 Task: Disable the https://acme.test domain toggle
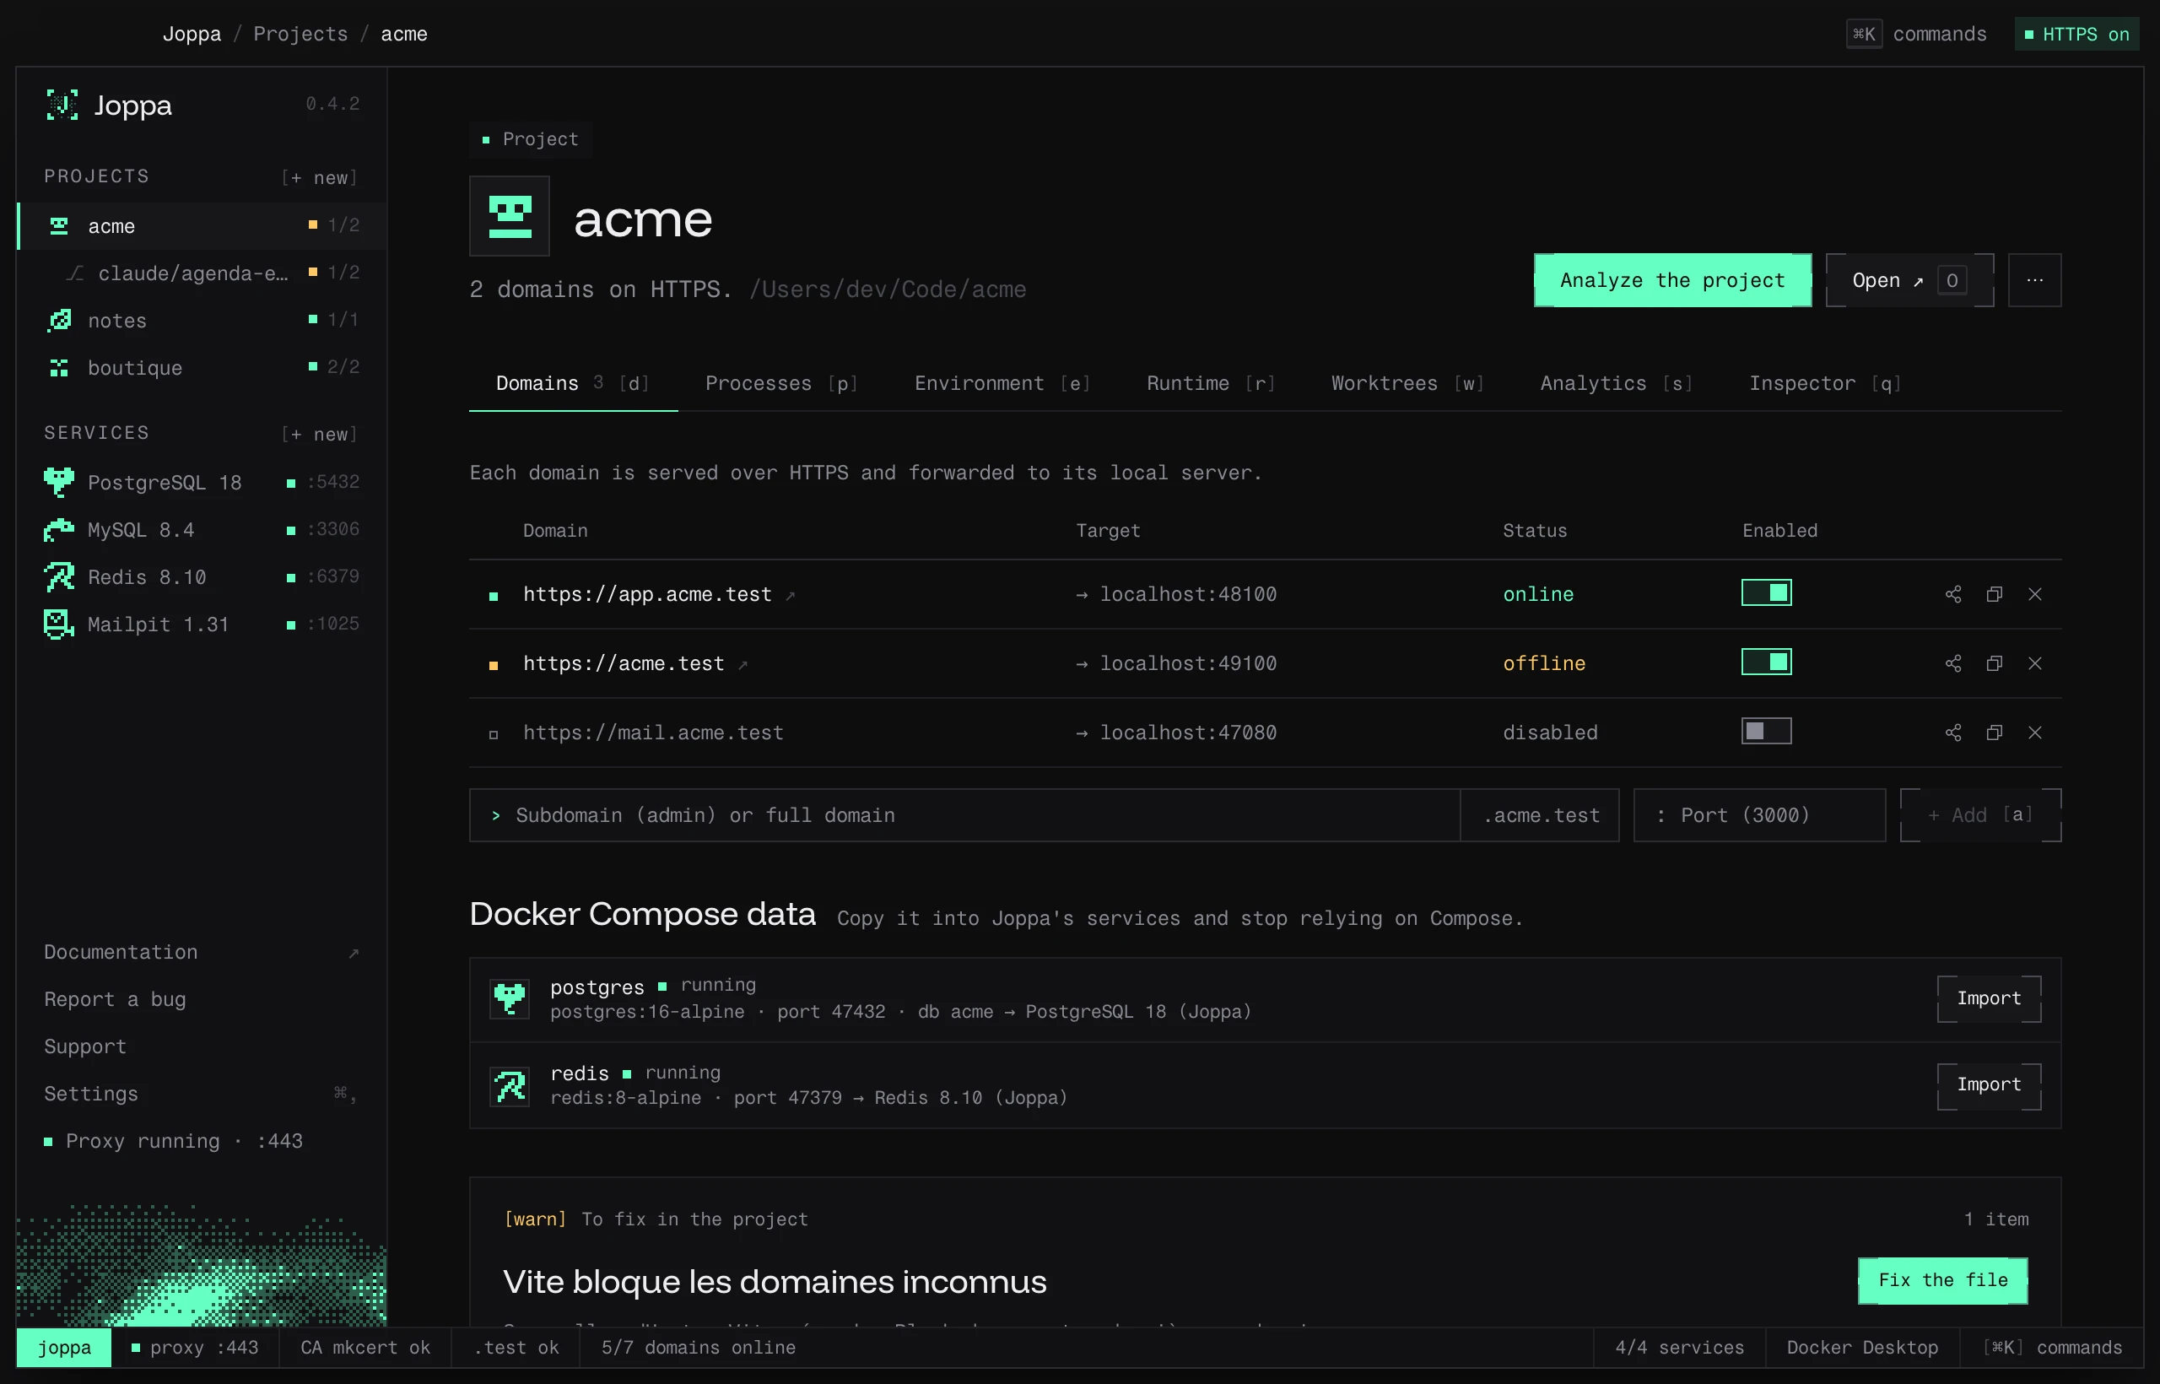tap(1766, 662)
